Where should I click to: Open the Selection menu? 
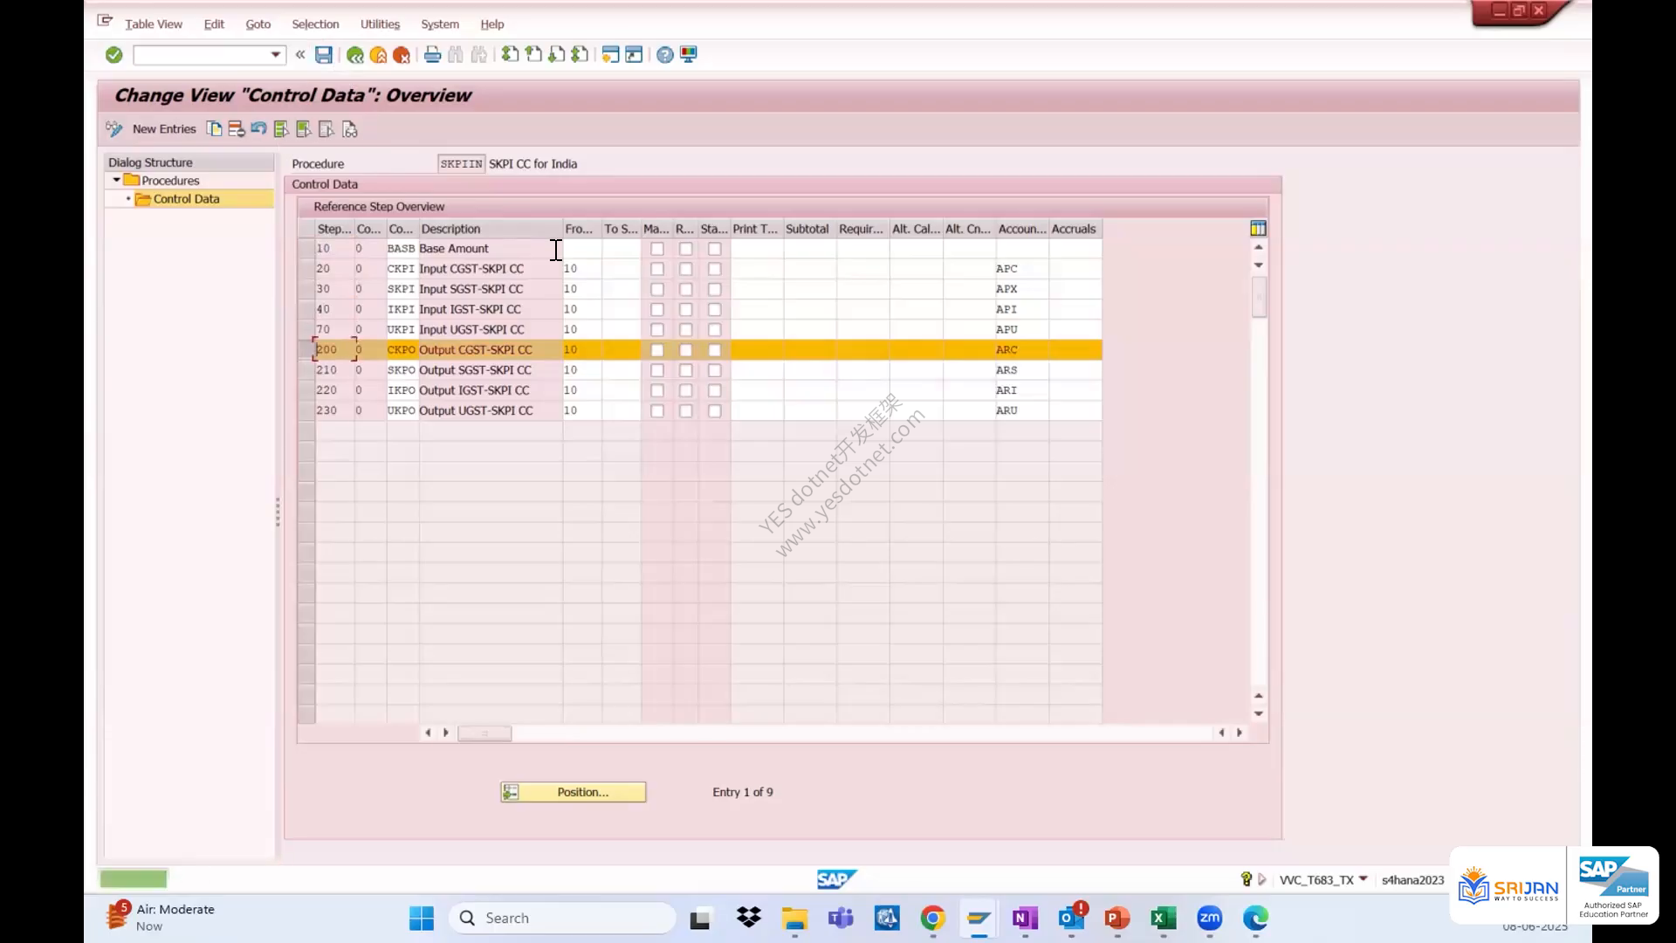pos(315,24)
